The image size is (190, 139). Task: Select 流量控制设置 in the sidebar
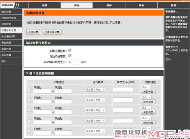click(11, 30)
